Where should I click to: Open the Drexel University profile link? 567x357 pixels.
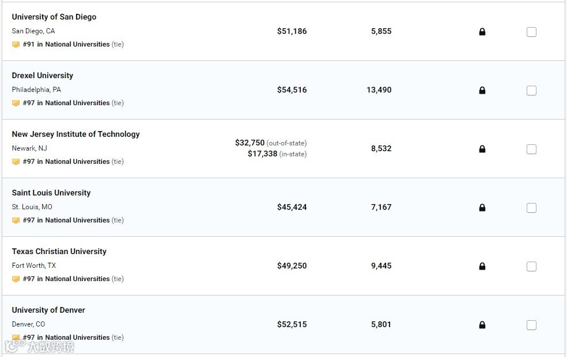point(43,76)
